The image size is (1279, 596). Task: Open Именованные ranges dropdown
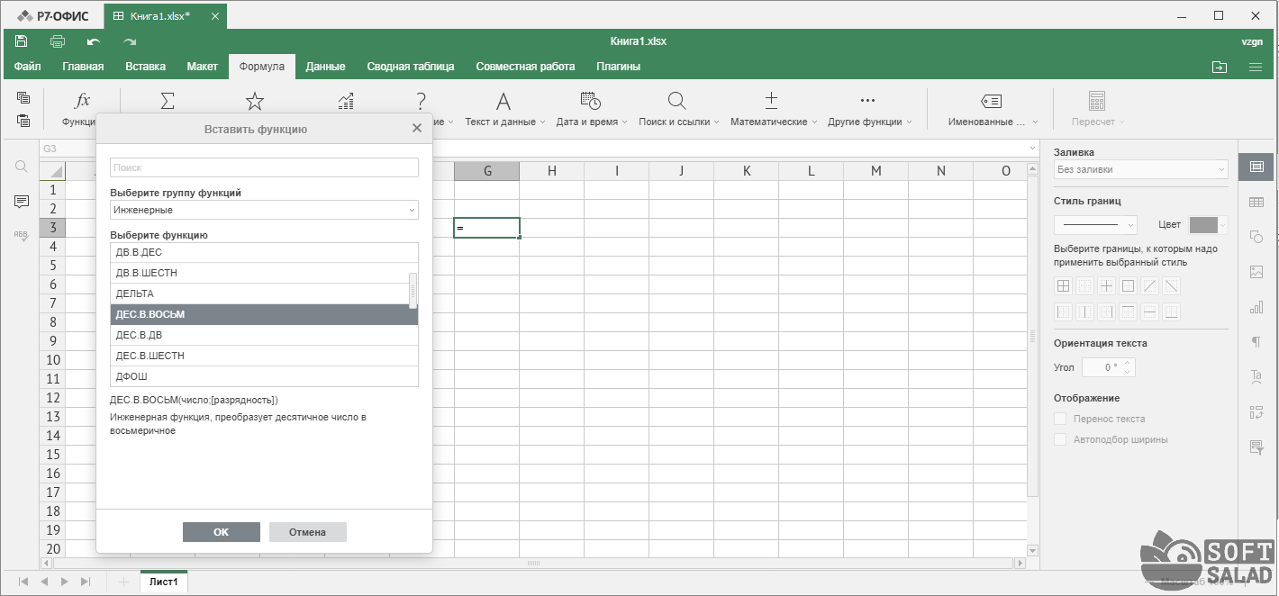pyautogui.click(x=991, y=109)
